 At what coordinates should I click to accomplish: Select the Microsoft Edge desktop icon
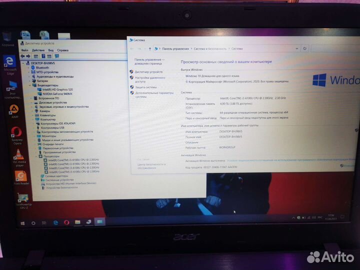tap(9, 65)
